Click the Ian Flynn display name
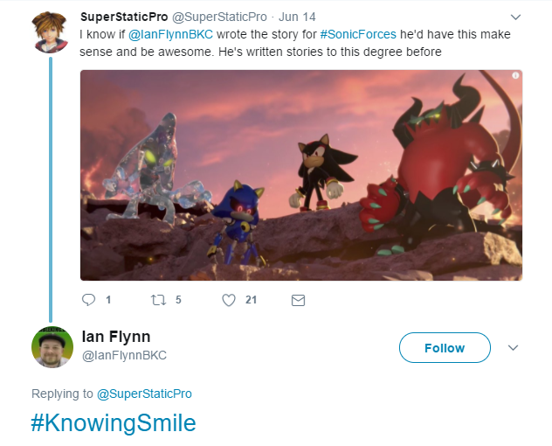The image size is (552, 446). 116,337
